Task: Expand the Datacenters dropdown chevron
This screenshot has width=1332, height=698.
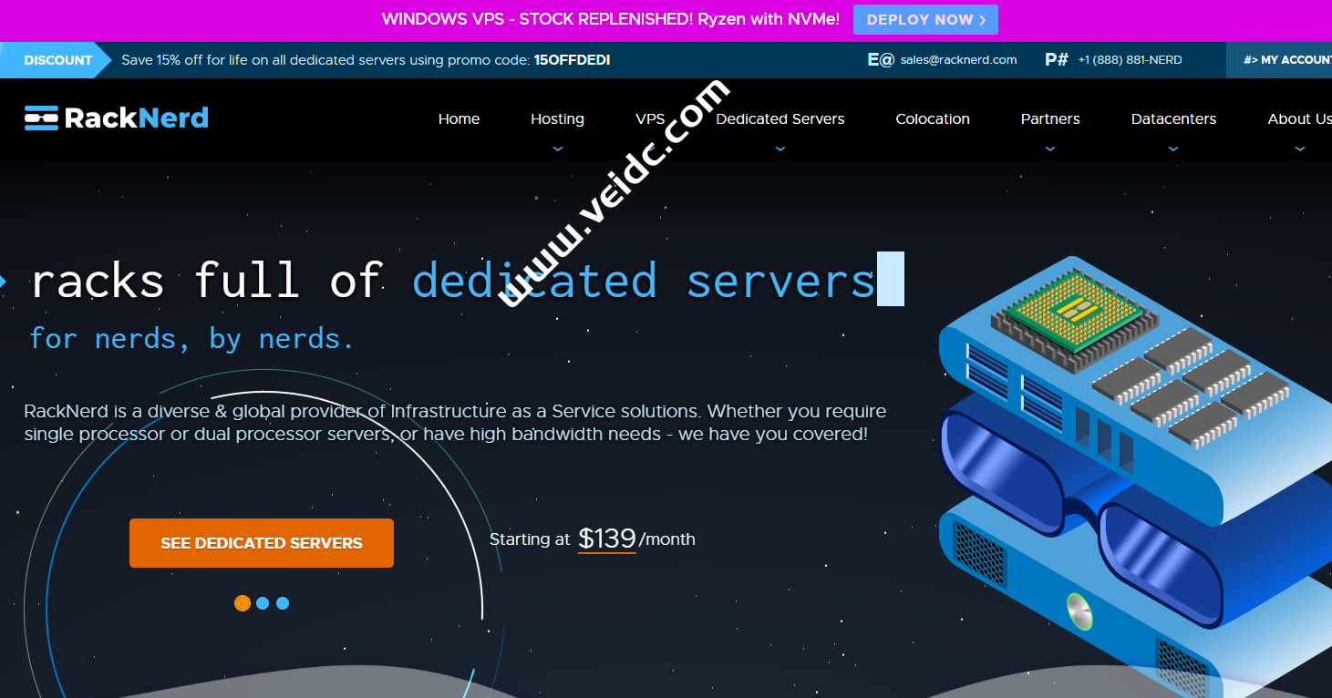Action: [x=1173, y=149]
